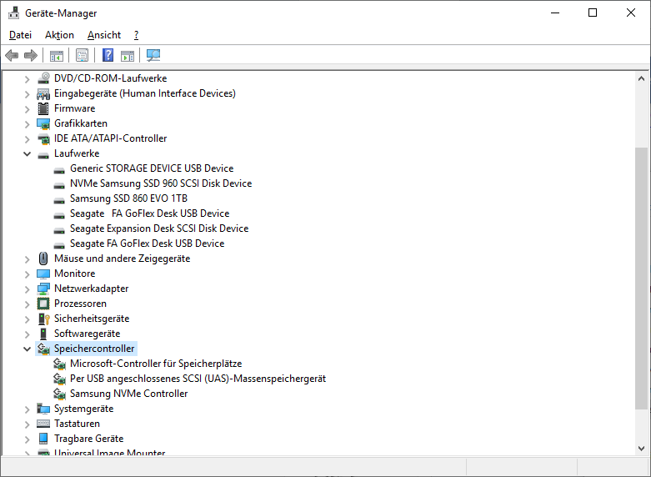Expand the Prozessoren node
The image size is (651, 477).
pos(27,304)
